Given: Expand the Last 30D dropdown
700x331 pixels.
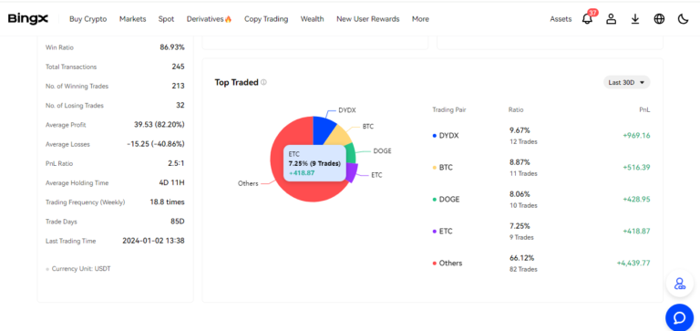Looking at the screenshot, I should coord(627,82).
